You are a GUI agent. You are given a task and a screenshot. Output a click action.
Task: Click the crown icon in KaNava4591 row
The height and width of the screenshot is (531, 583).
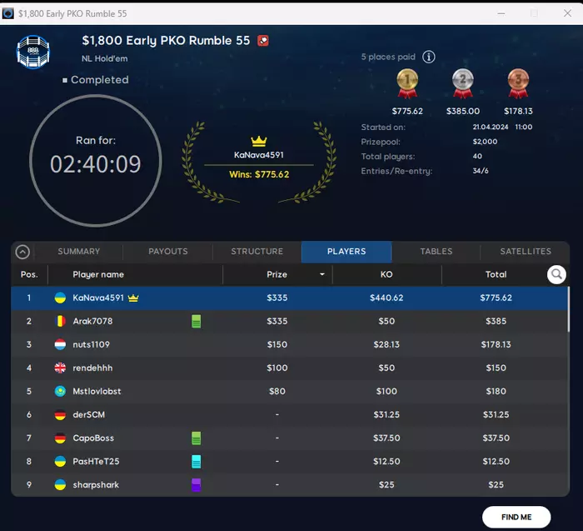point(133,298)
